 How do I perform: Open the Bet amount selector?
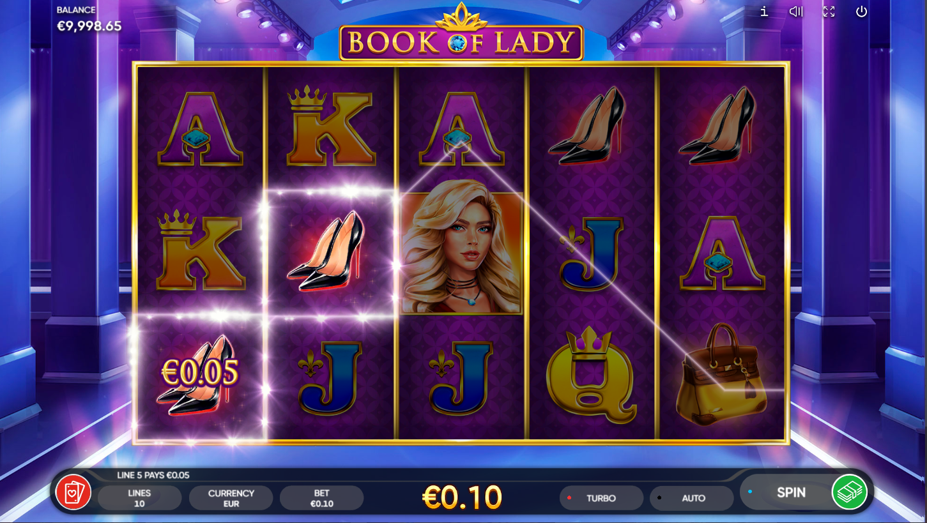click(321, 498)
